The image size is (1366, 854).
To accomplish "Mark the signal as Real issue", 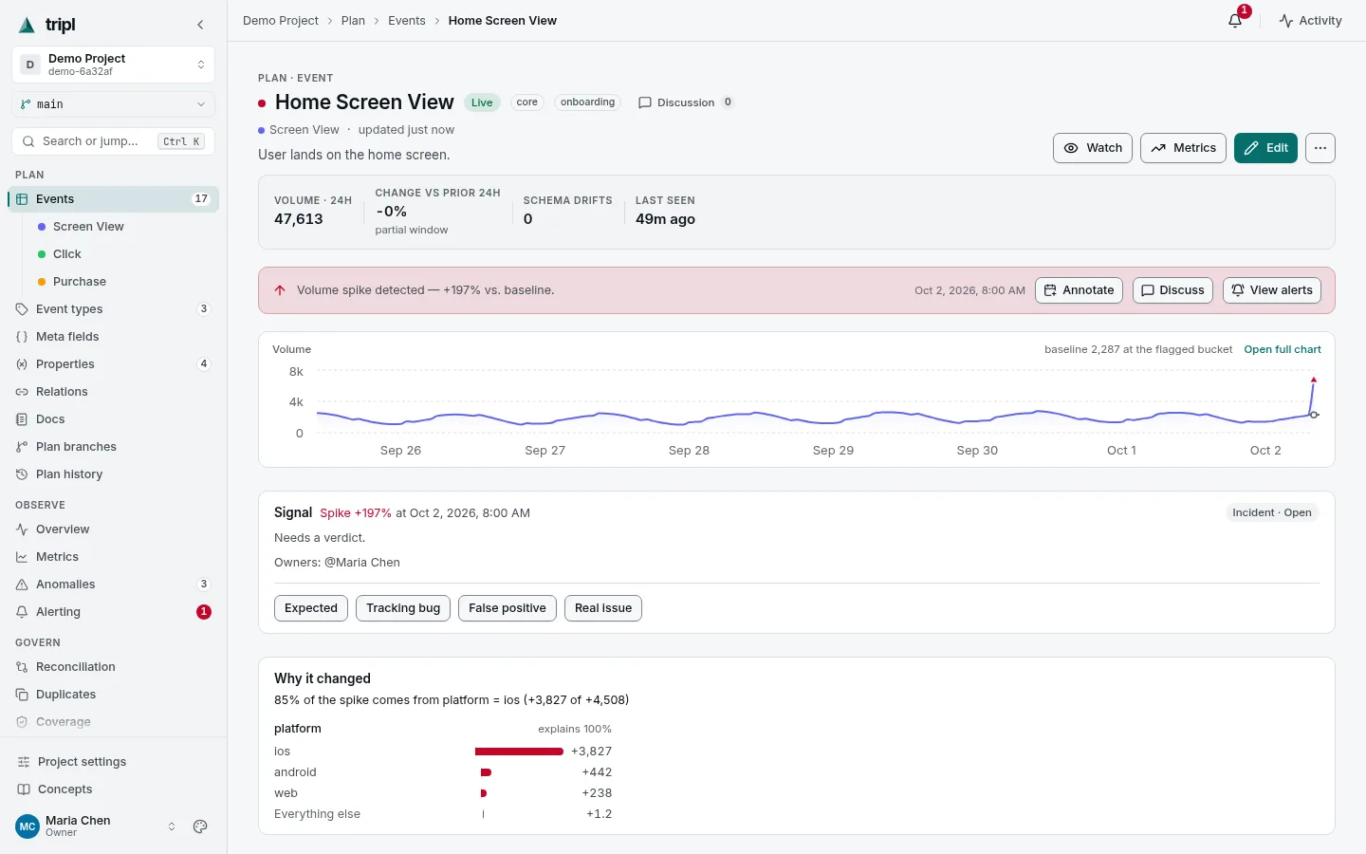I will pyautogui.click(x=603, y=608).
